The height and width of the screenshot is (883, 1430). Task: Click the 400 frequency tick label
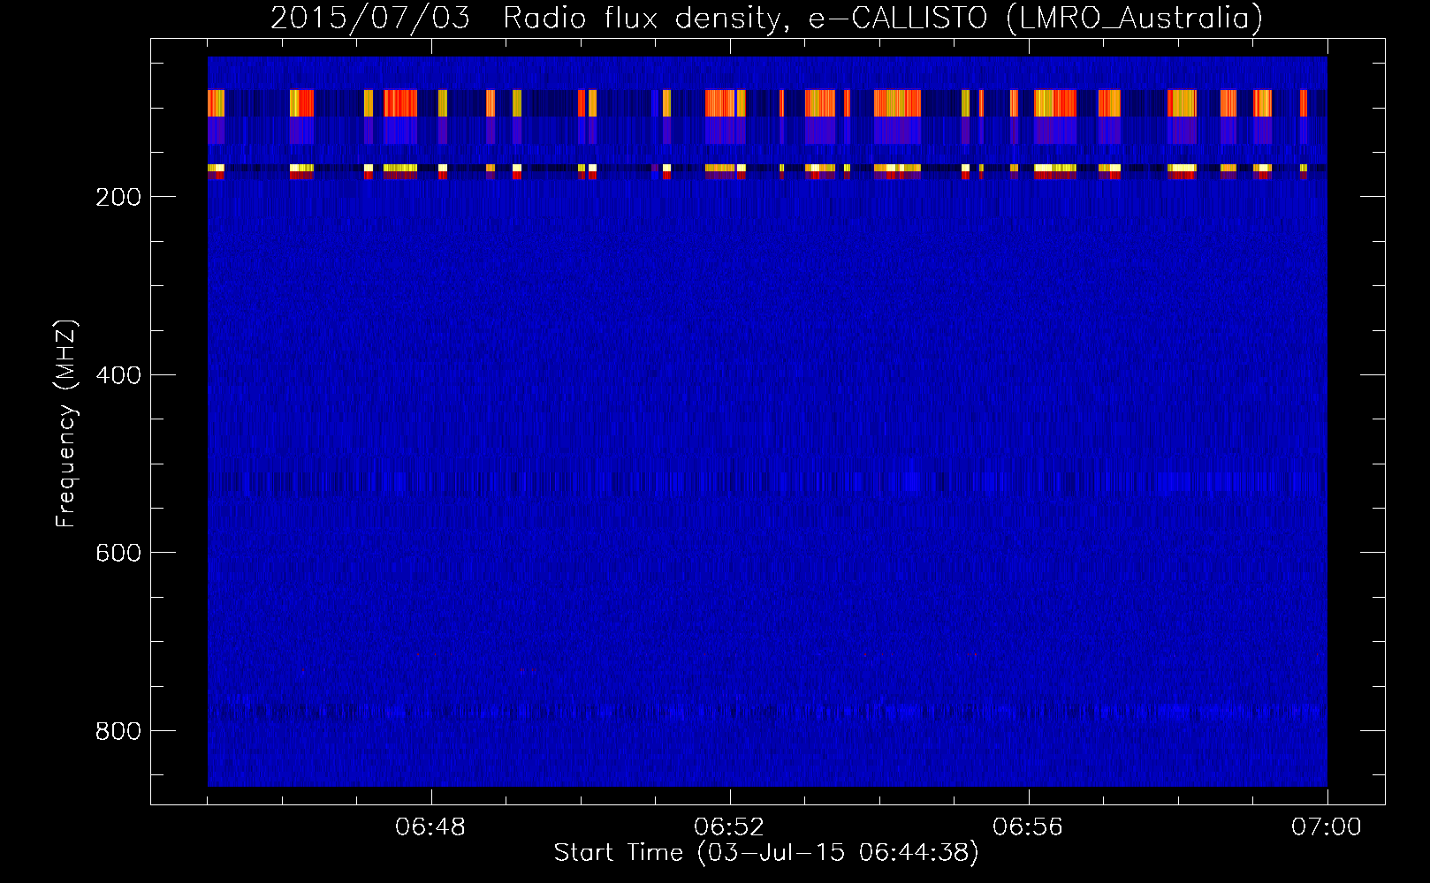(x=118, y=375)
